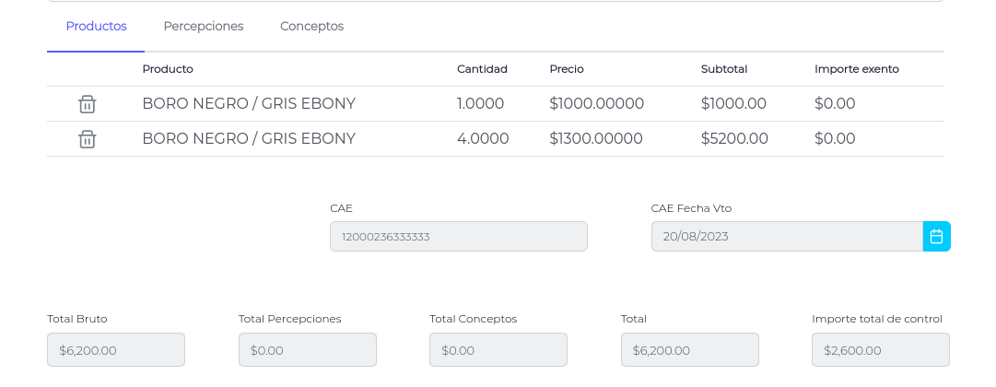This screenshot has width=996, height=387.
Task: Select the Total amount field showing $6,200.00
Action: [689, 350]
